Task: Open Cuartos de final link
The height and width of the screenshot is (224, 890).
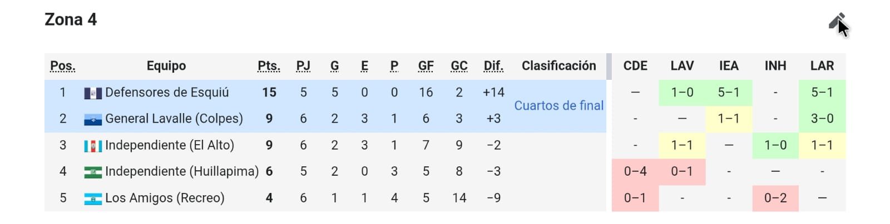Action: 558,105
